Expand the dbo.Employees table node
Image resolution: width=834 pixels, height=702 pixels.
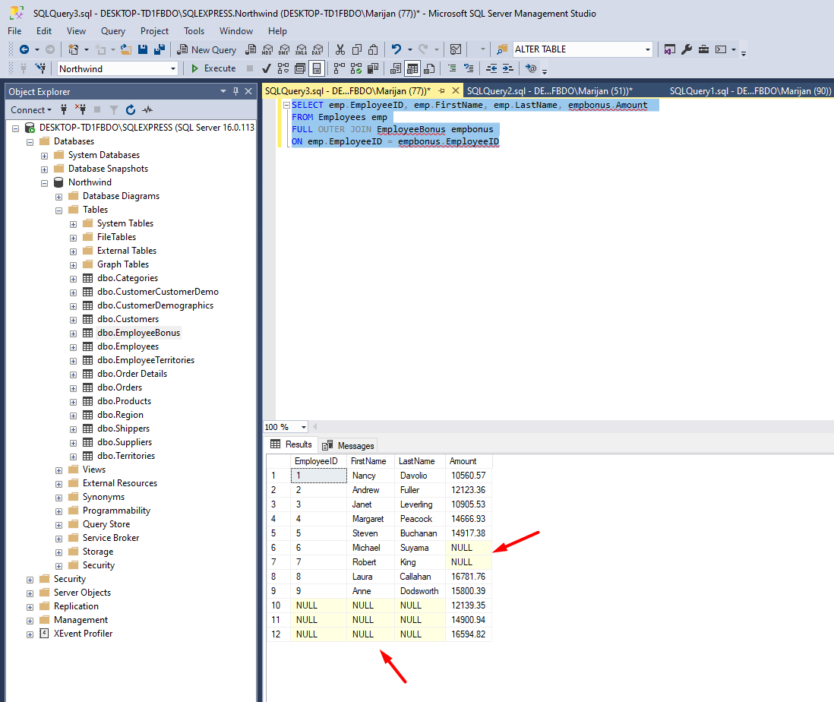pos(73,347)
